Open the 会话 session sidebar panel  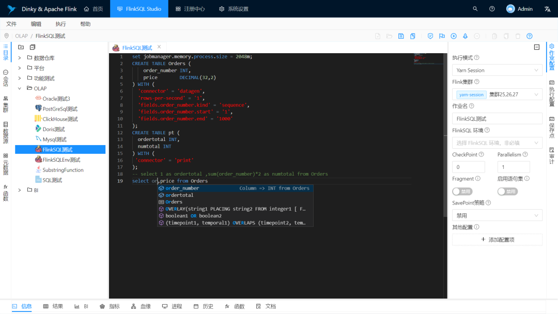pos(6,78)
